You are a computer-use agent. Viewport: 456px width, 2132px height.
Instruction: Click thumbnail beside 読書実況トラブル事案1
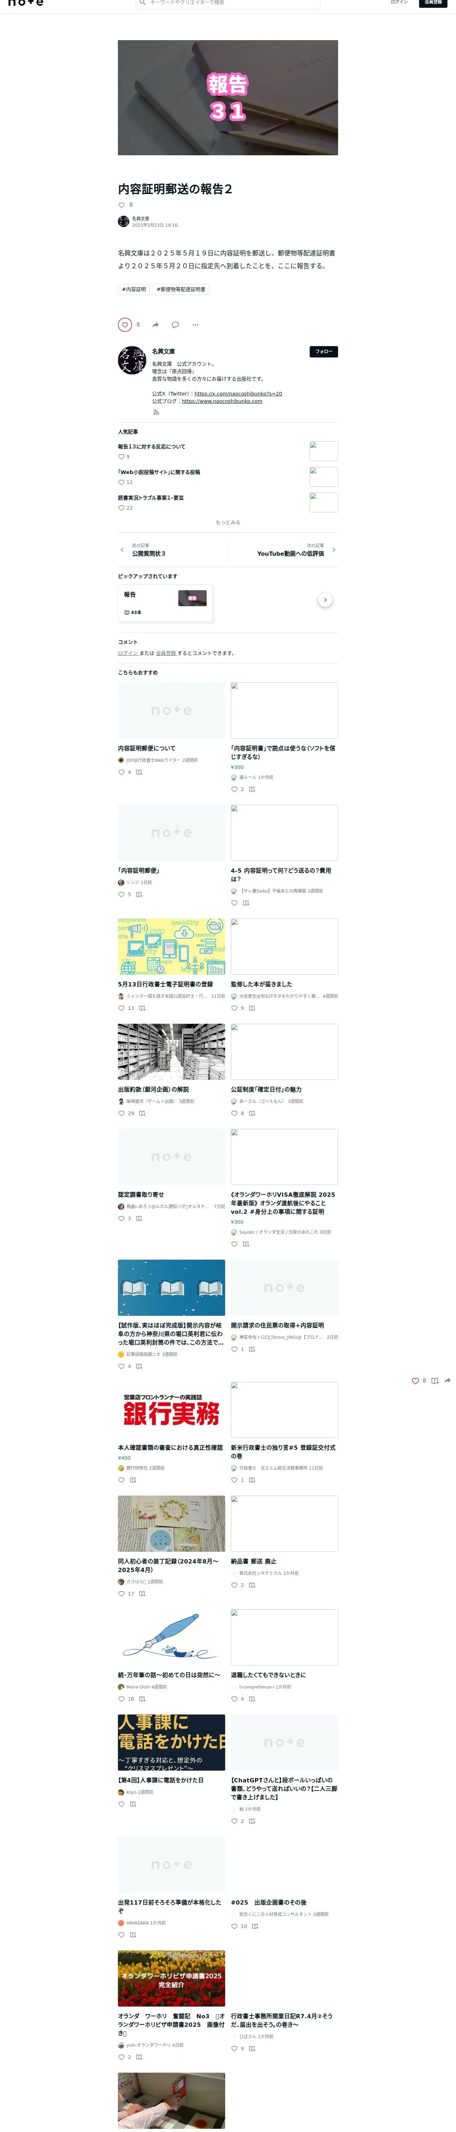point(324,502)
